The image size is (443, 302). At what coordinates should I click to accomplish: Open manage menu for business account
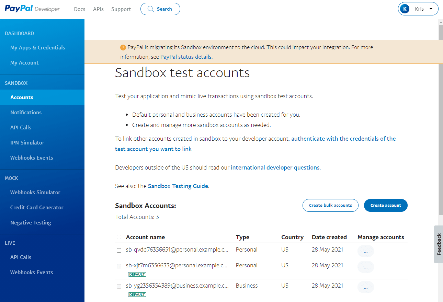coord(365,287)
